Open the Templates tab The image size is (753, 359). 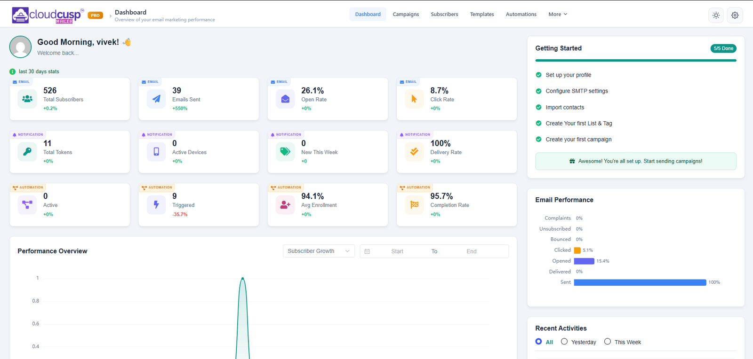click(x=482, y=14)
